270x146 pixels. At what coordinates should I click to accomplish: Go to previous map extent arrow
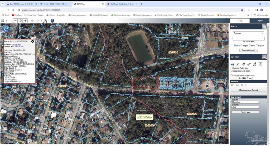click(32, 21)
